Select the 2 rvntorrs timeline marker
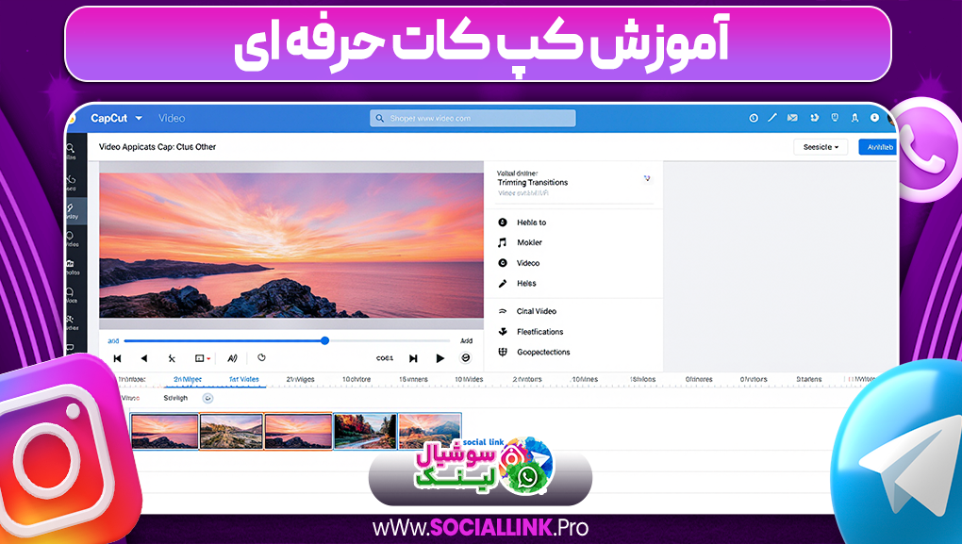The width and height of the screenshot is (962, 544). [x=527, y=379]
